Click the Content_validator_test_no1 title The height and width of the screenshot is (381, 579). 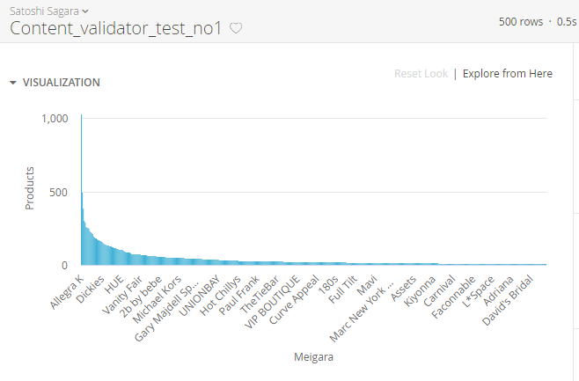[x=116, y=27]
